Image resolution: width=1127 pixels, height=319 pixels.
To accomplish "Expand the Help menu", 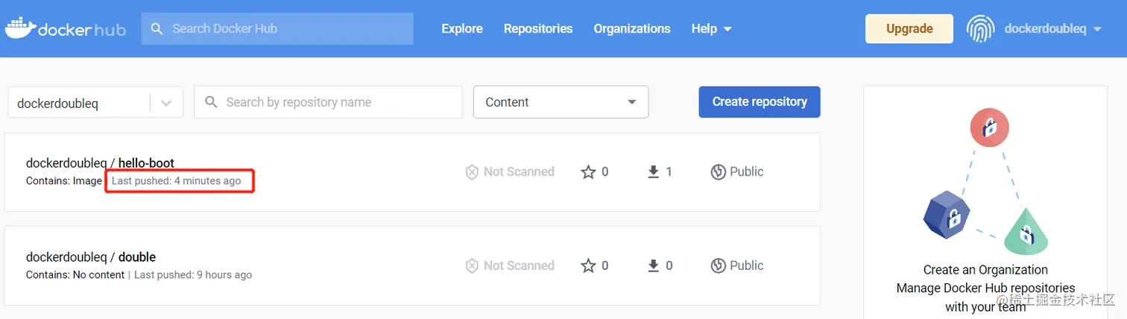I will 711,28.
